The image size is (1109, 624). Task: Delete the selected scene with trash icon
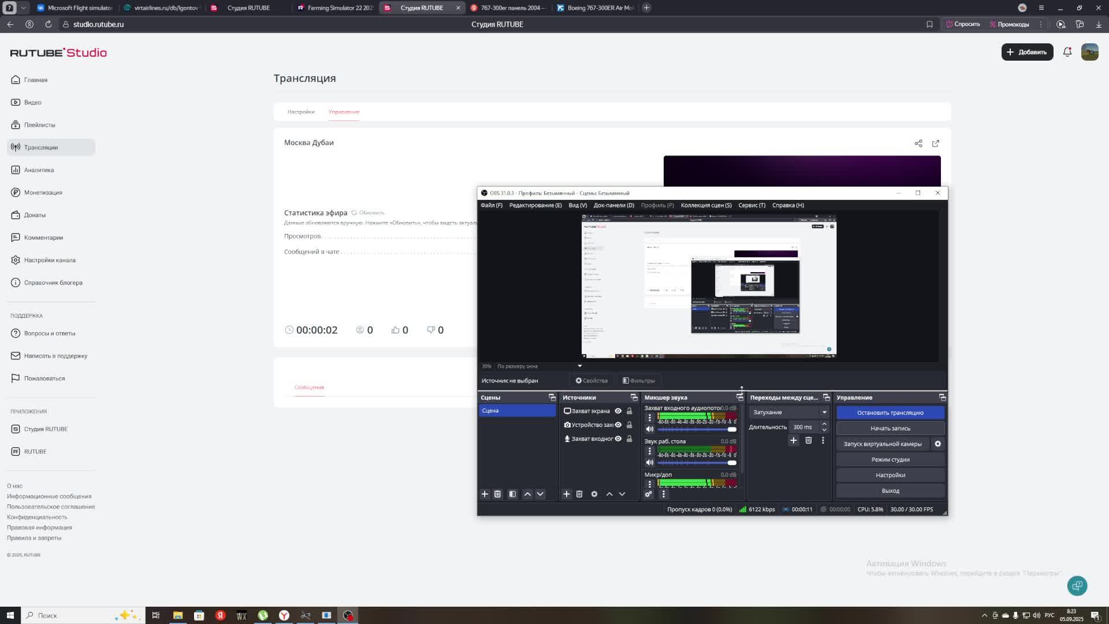[x=497, y=494]
